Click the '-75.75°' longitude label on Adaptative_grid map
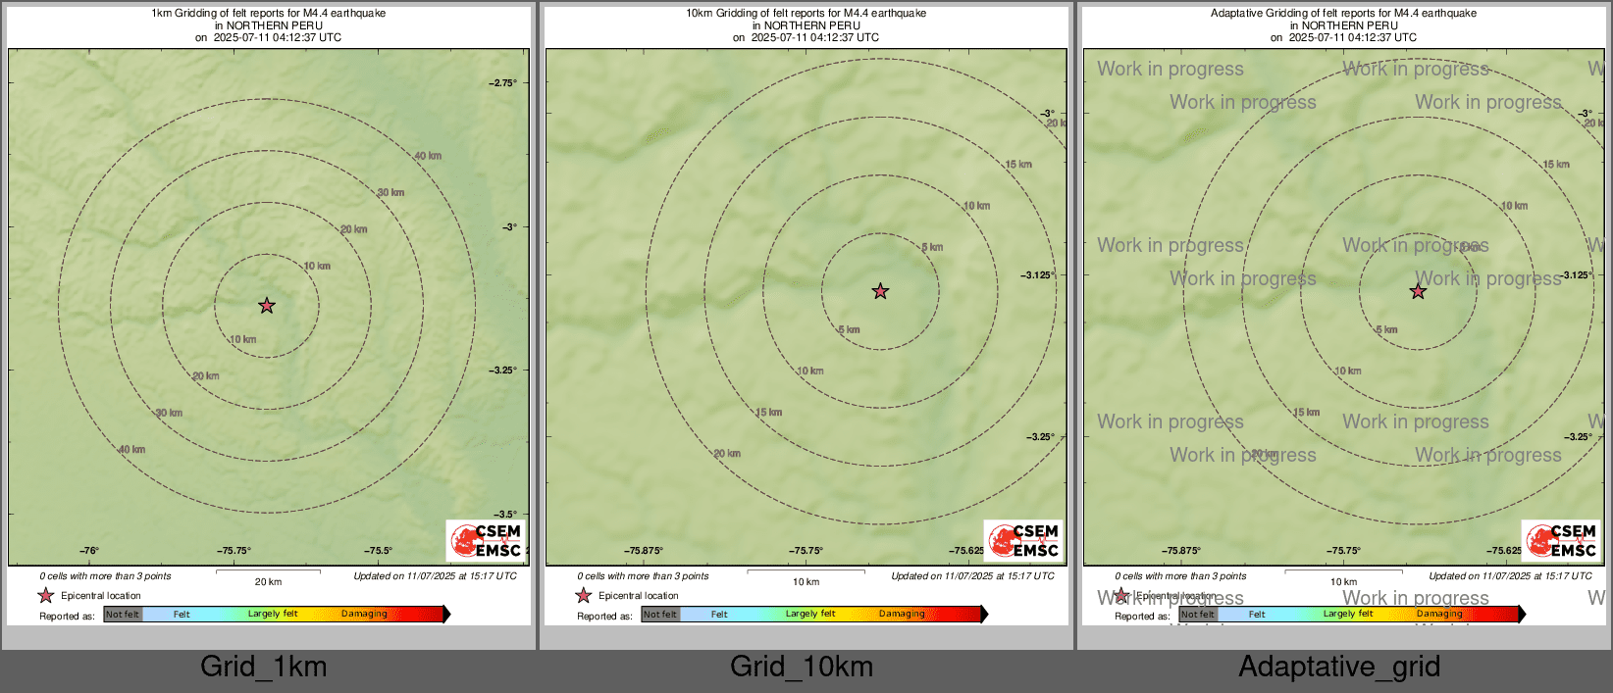 (x=1343, y=551)
